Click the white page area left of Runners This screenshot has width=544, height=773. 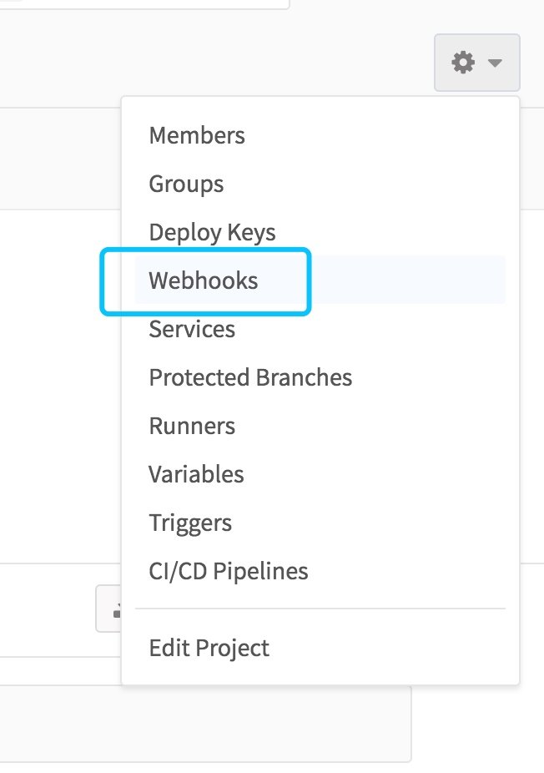tap(58, 426)
